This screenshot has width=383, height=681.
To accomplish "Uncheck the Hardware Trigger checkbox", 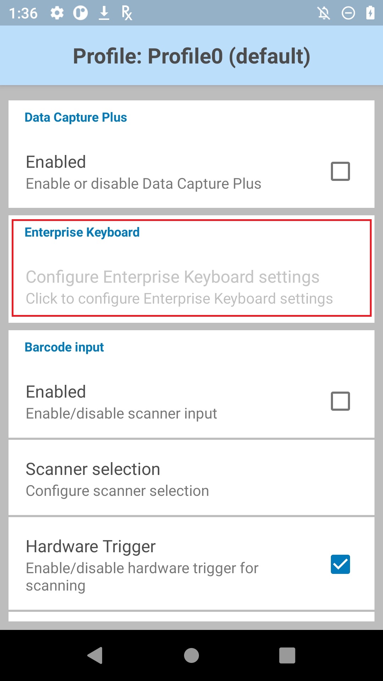I will [x=340, y=564].
